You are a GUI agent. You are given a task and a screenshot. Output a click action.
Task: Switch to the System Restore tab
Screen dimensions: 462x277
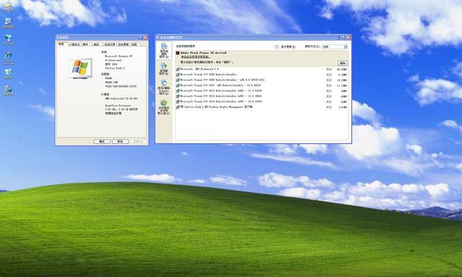(x=109, y=44)
